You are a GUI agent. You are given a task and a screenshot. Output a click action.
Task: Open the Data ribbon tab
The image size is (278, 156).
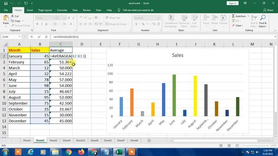[x=75, y=10]
